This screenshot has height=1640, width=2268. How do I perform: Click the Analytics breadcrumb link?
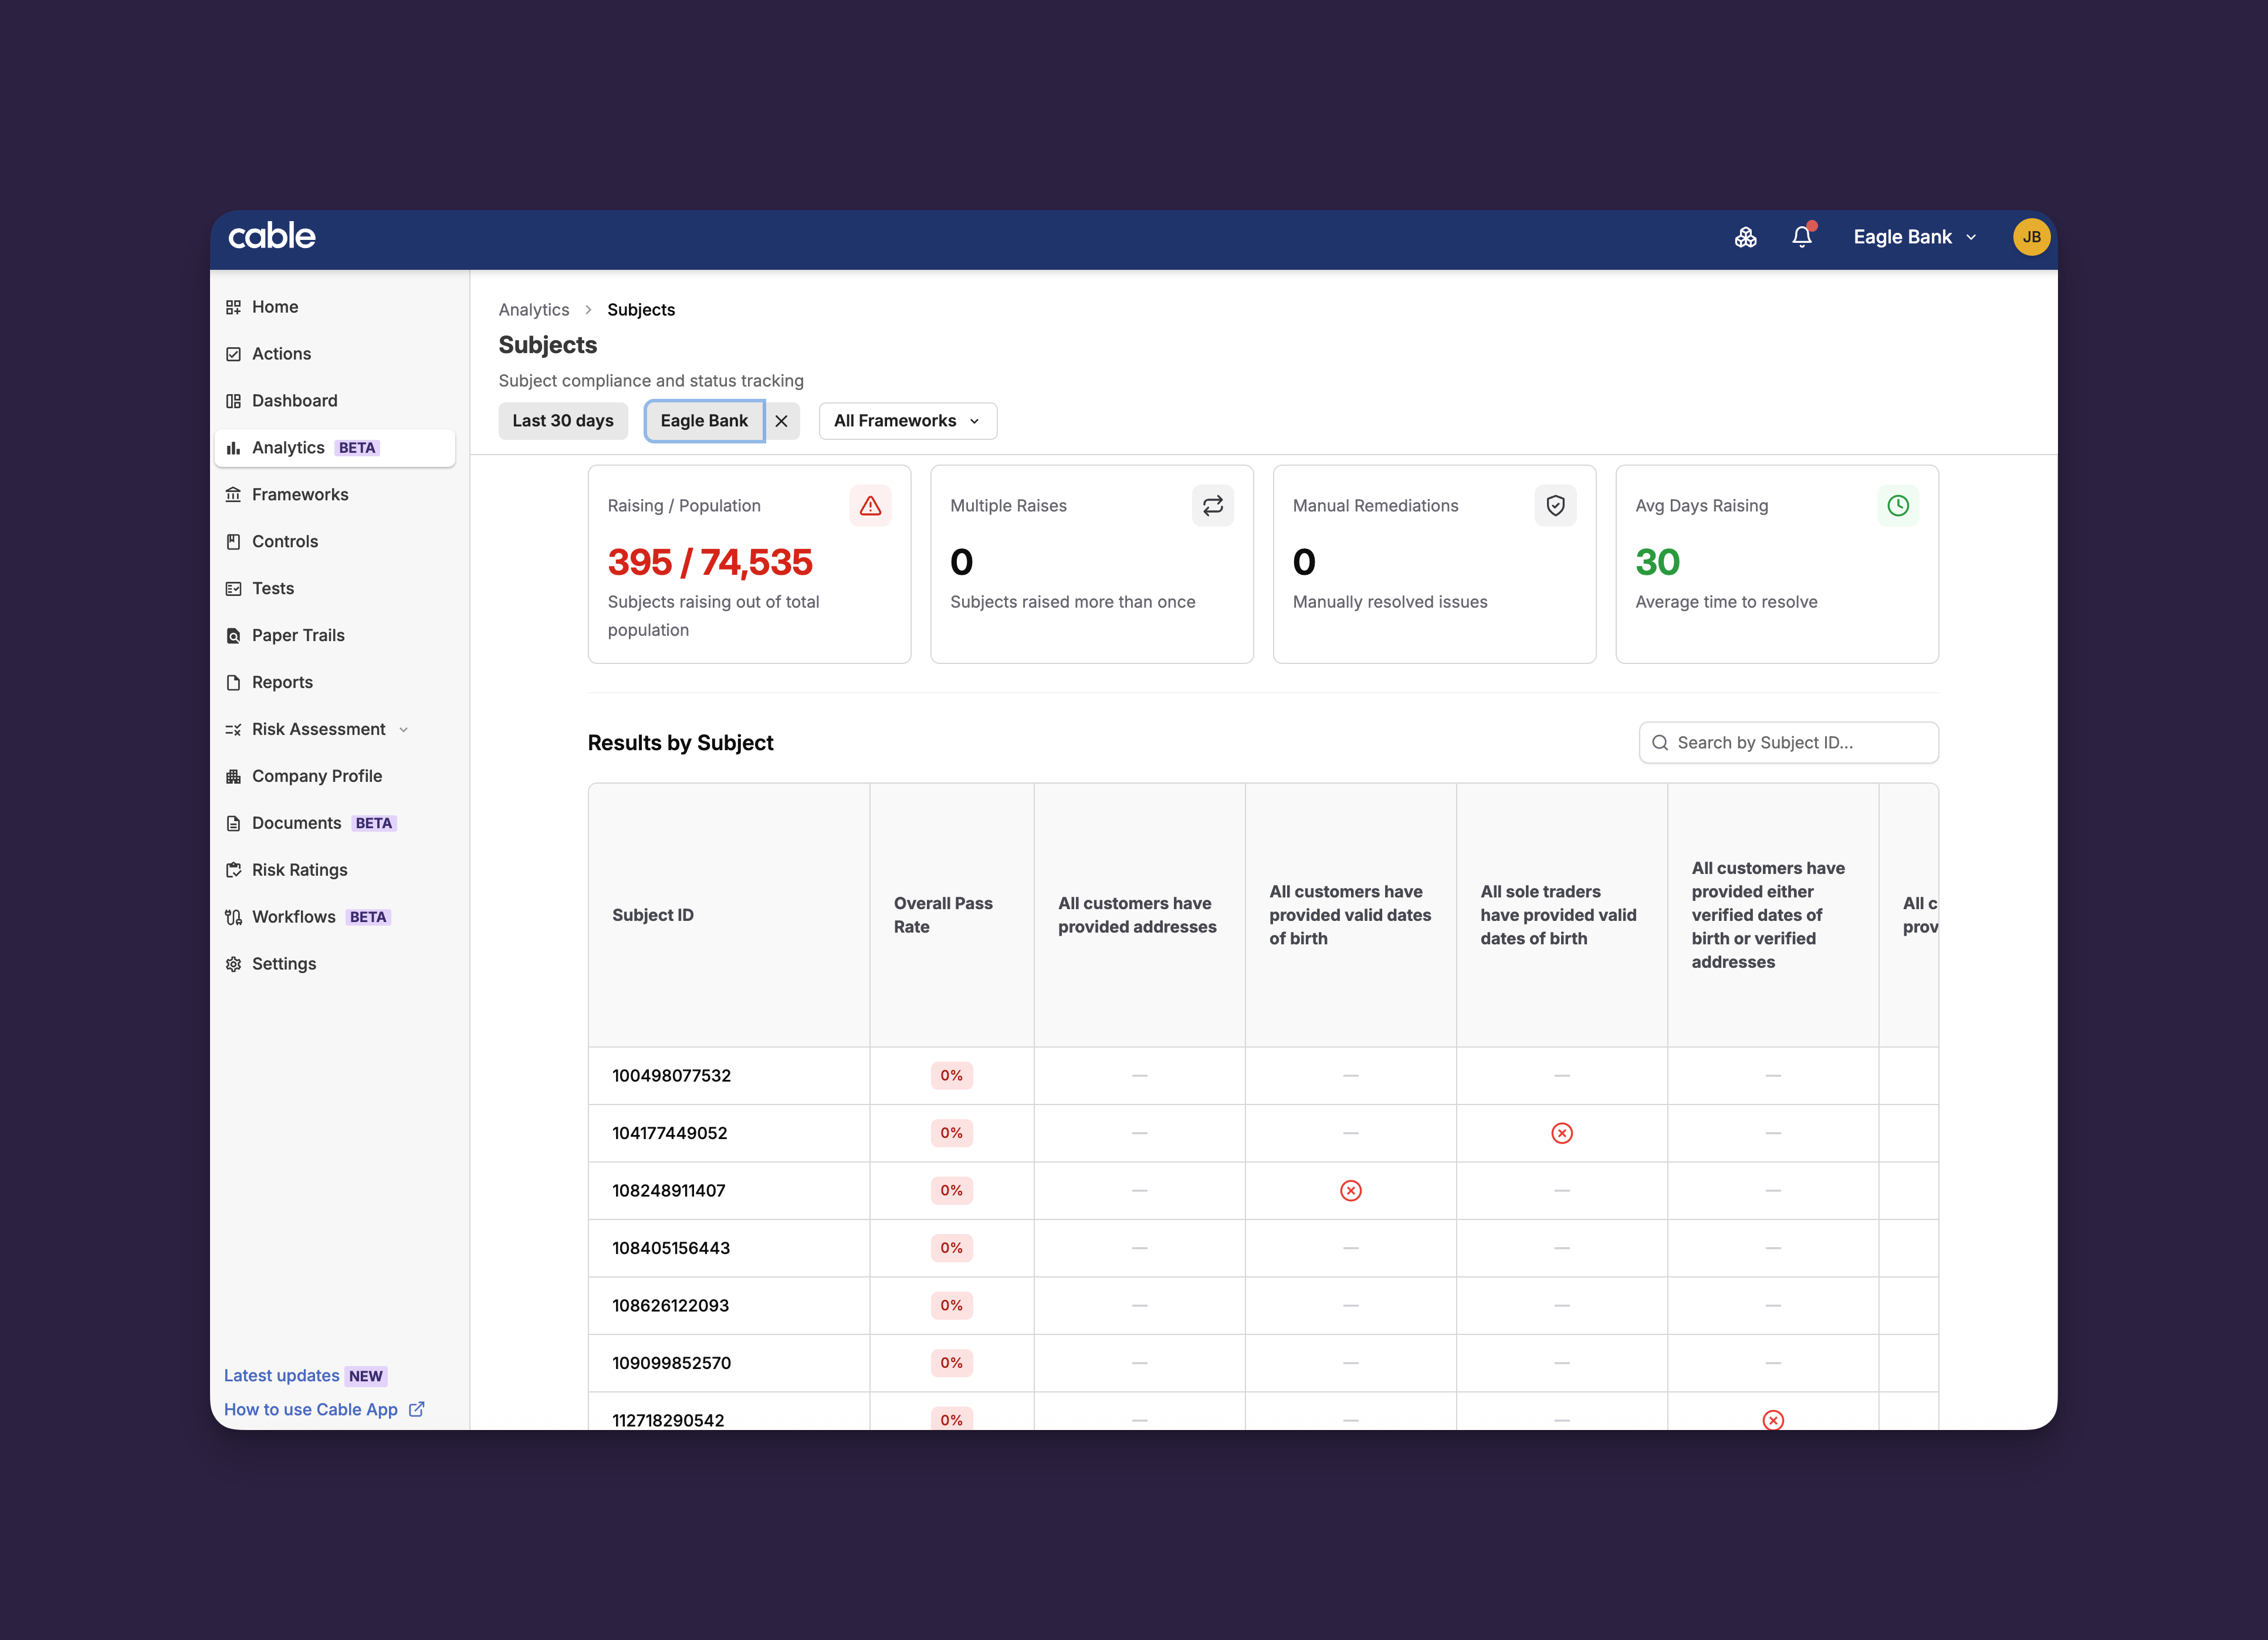point(533,310)
